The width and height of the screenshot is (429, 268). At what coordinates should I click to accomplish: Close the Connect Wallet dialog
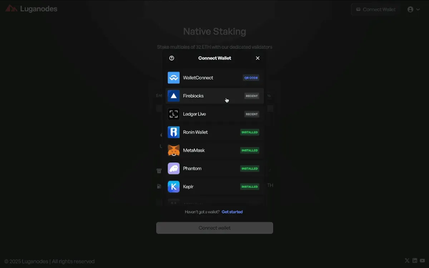[258, 58]
